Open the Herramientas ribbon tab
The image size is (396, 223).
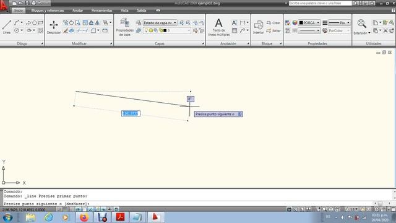[x=101, y=11]
